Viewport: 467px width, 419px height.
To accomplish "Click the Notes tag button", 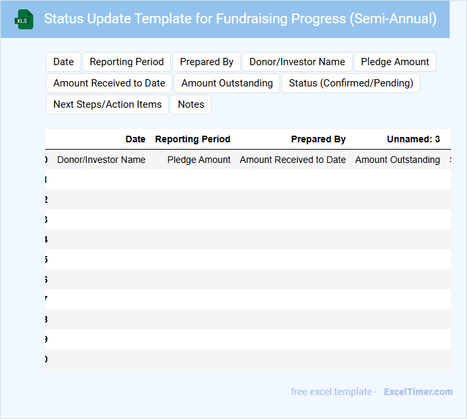I will 191,104.
